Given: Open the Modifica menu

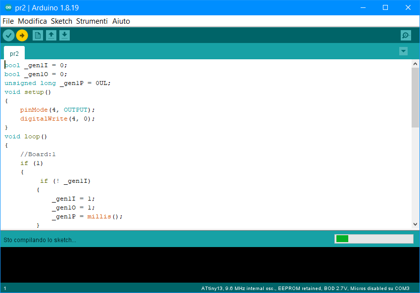Looking at the screenshot, I should click(x=32, y=21).
